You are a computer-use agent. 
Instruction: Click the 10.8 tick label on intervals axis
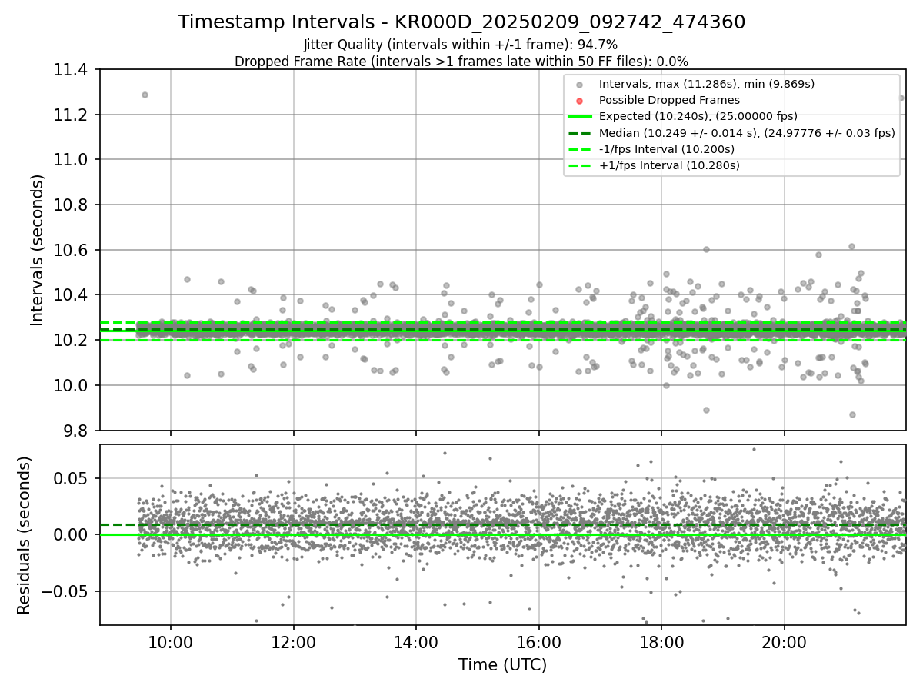72,205
